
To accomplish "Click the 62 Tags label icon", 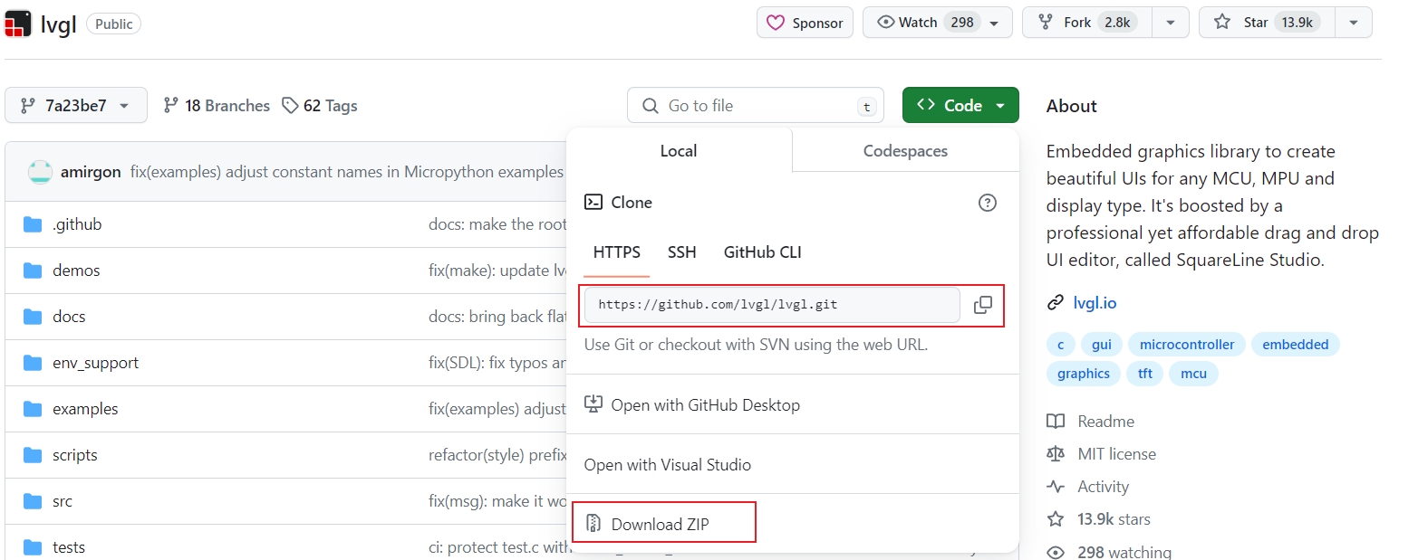I will (291, 105).
